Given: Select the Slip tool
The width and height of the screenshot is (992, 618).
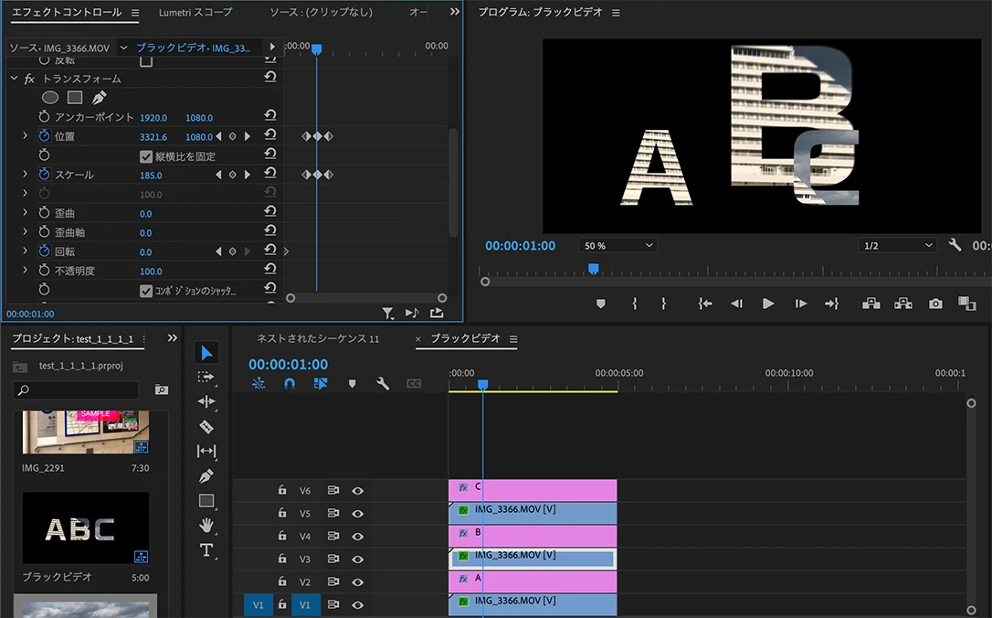Looking at the screenshot, I should click(x=206, y=451).
